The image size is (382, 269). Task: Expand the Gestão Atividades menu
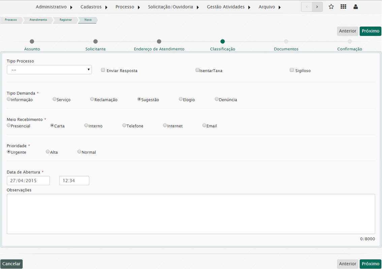(x=228, y=7)
